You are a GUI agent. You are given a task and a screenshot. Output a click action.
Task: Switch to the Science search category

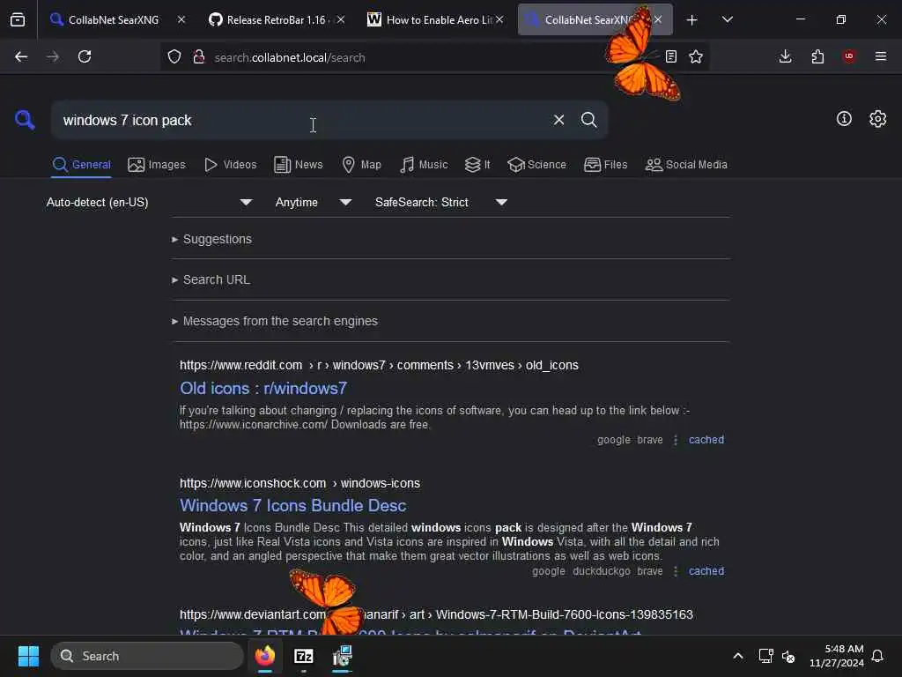pos(537,165)
